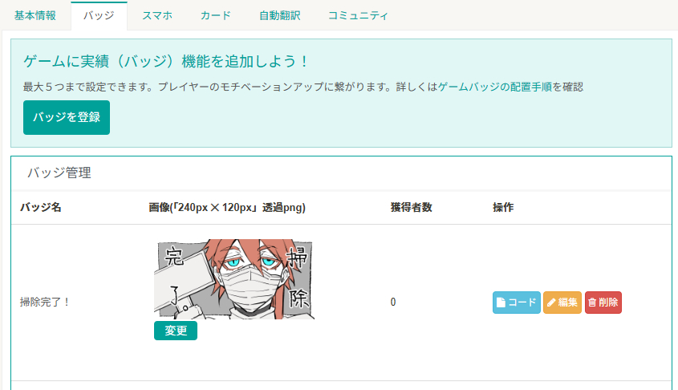
Task: Click the バッジ名 column header
Action: pyautogui.click(x=41, y=207)
